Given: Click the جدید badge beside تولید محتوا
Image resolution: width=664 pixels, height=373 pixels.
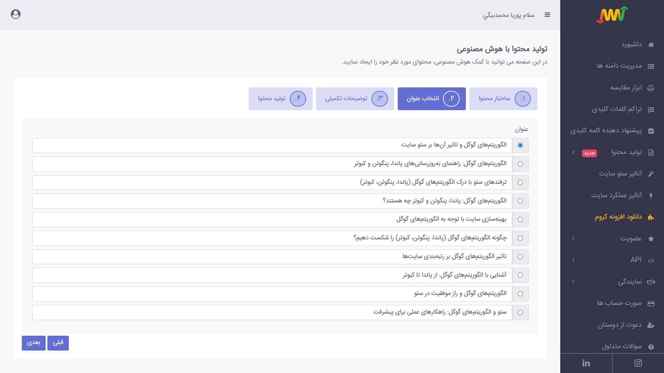Looking at the screenshot, I should click(589, 153).
